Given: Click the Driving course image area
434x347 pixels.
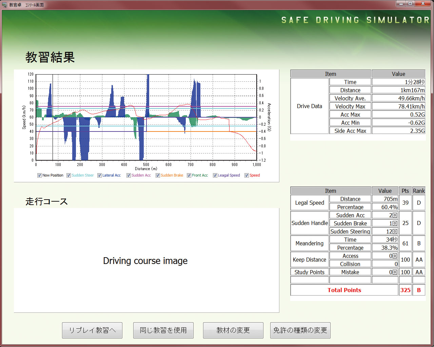Looking at the screenshot, I should point(146,260).
